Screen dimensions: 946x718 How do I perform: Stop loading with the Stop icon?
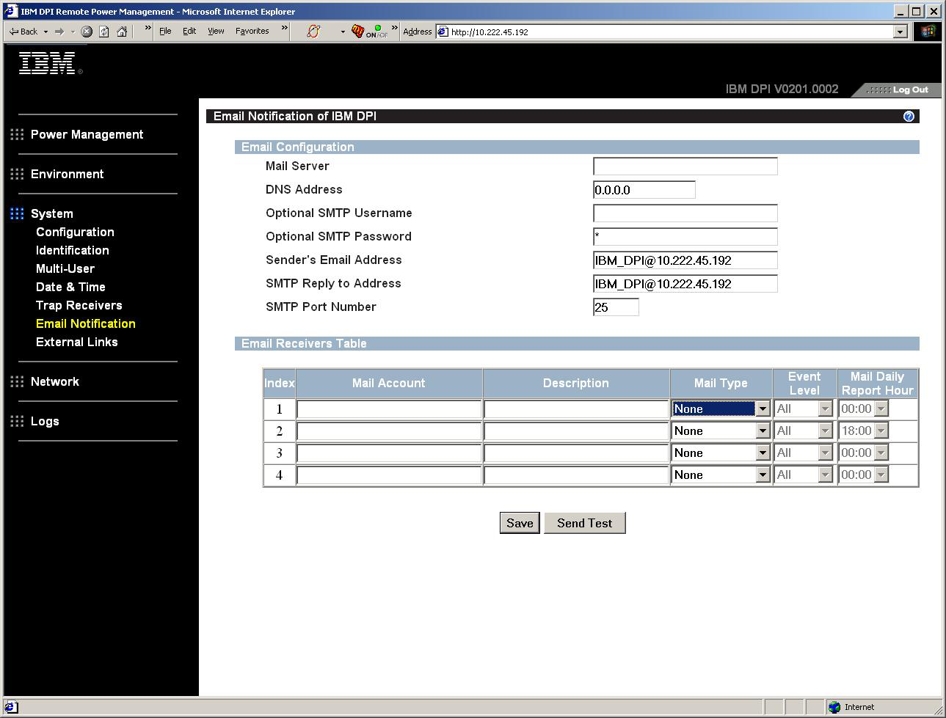coord(87,32)
